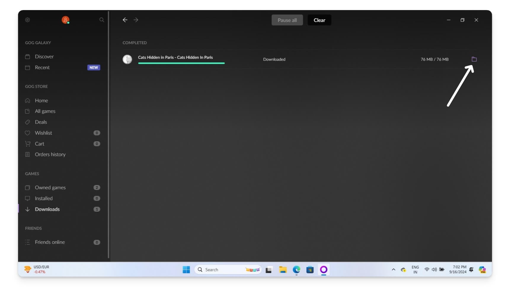
Task: Click the 76 MB / 76 MB size text
Action: click(x=435, y=59)
